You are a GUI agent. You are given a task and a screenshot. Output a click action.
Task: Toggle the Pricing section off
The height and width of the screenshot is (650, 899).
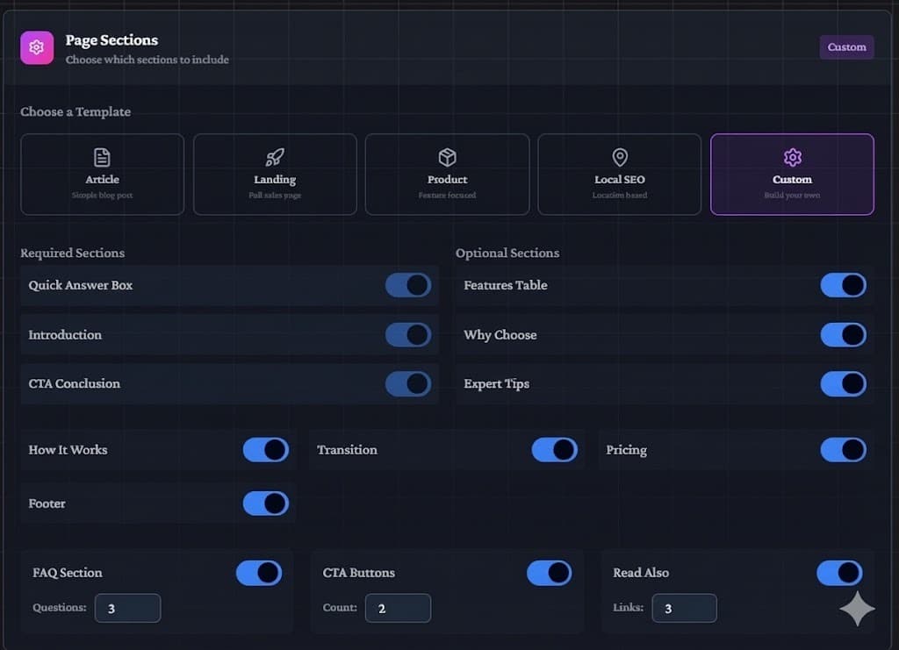[x=843, y=450]
